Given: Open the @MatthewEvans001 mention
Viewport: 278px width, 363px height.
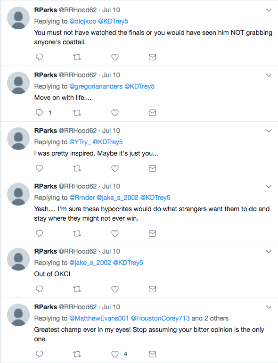Looking at the screenshot, I should pyautogui.click(x=99, y=318).
